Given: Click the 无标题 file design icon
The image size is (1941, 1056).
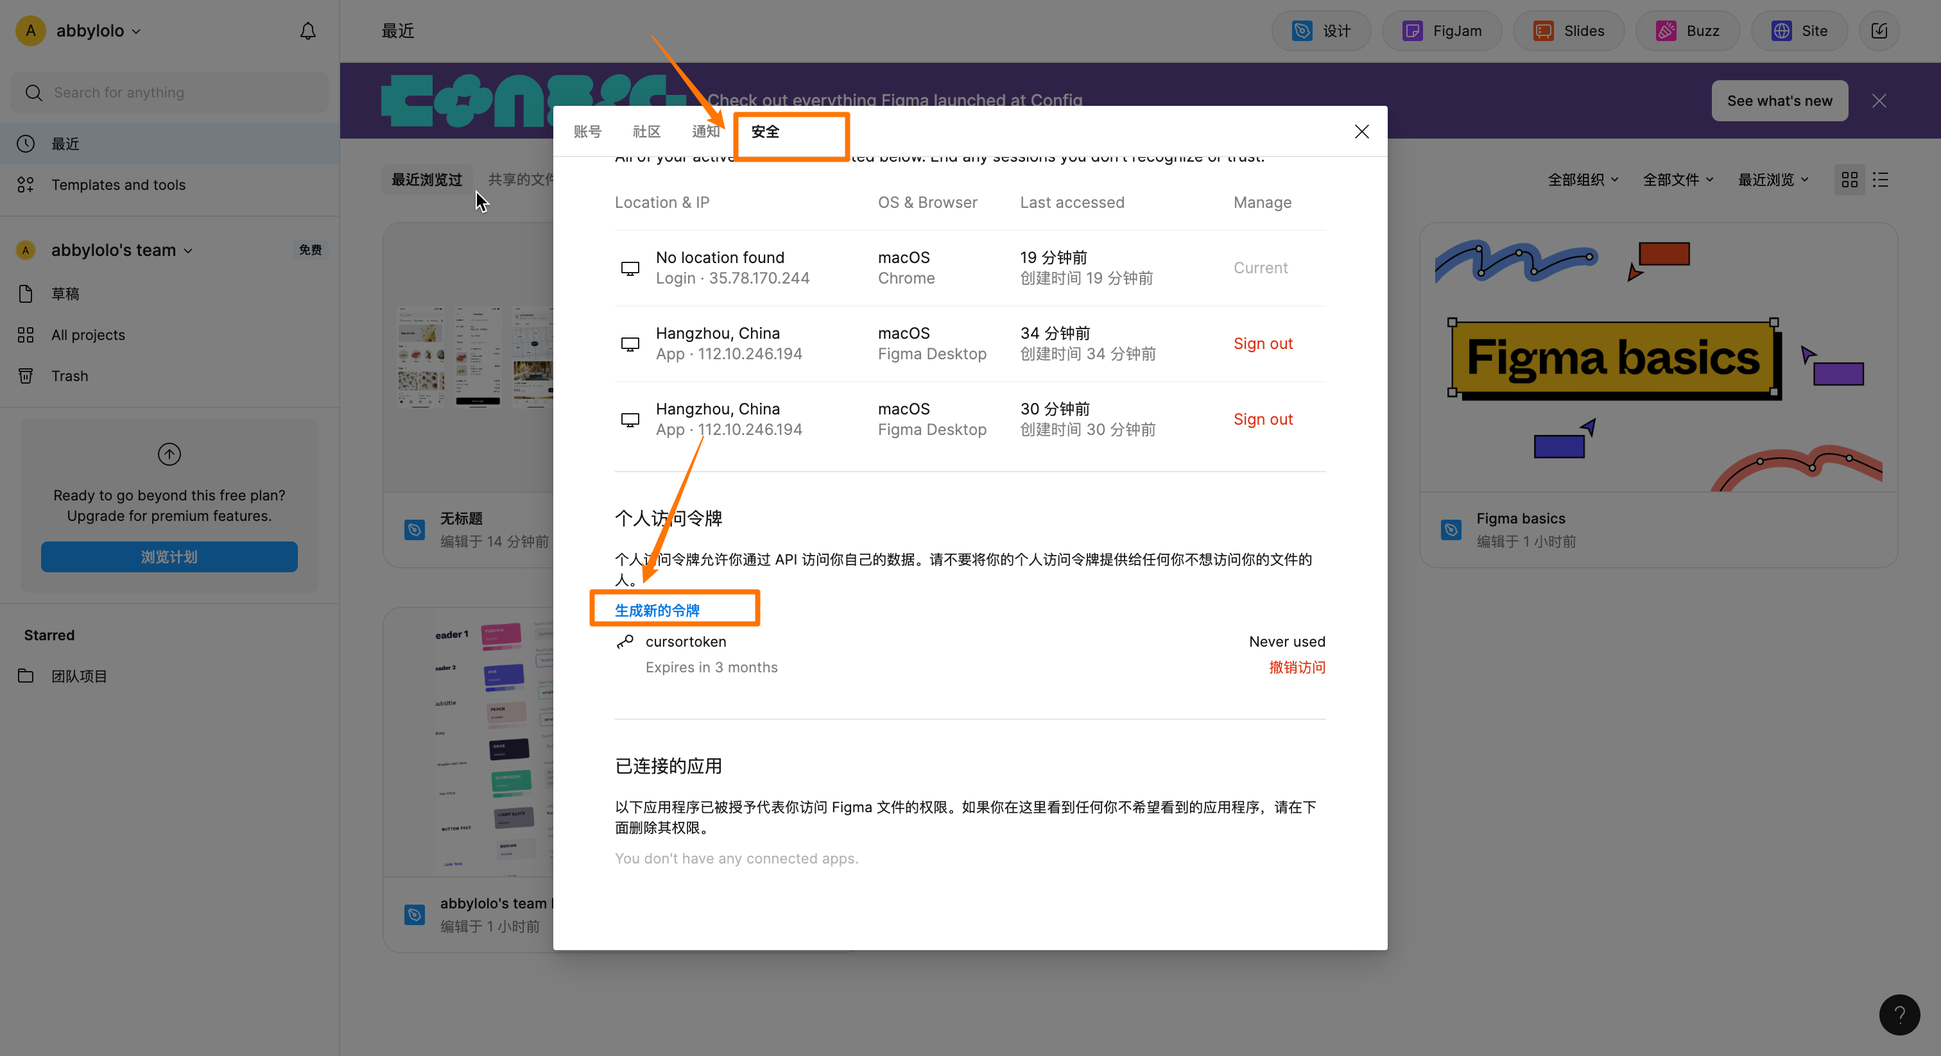Looking at the screenshot, I should pos(415,529).
